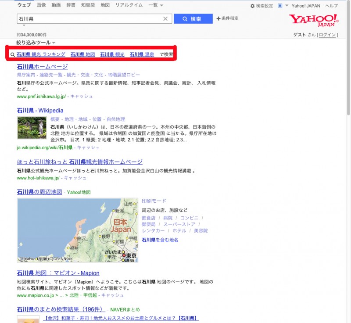Expand the 絞り込みツール filter tools

[36, 43]
